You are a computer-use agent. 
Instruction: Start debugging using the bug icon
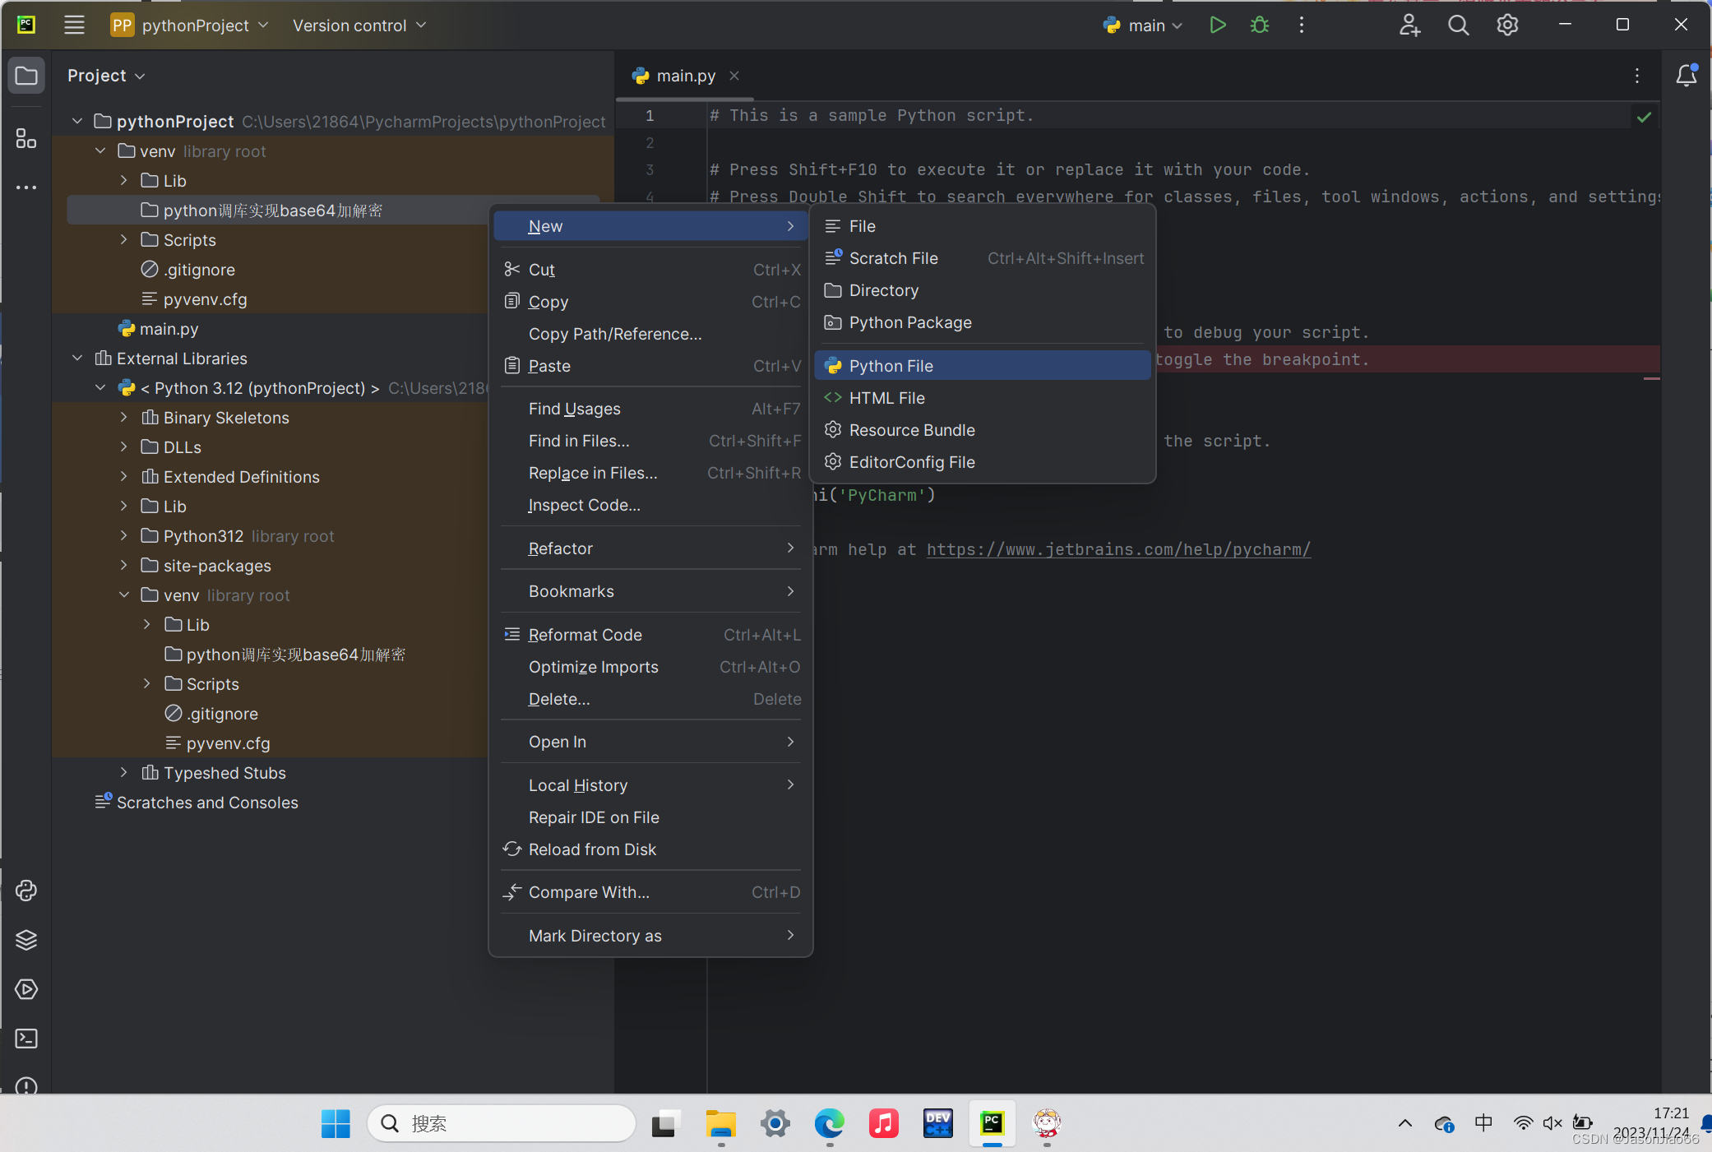[x=1259, y=25]
